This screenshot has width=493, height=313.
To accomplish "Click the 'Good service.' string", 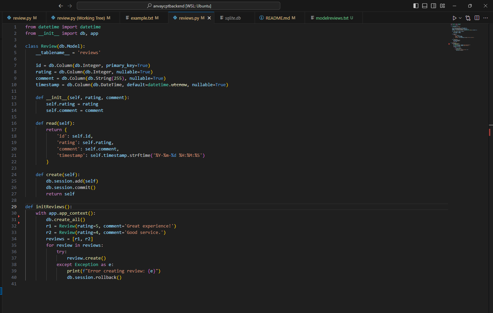I will [144, 232].
